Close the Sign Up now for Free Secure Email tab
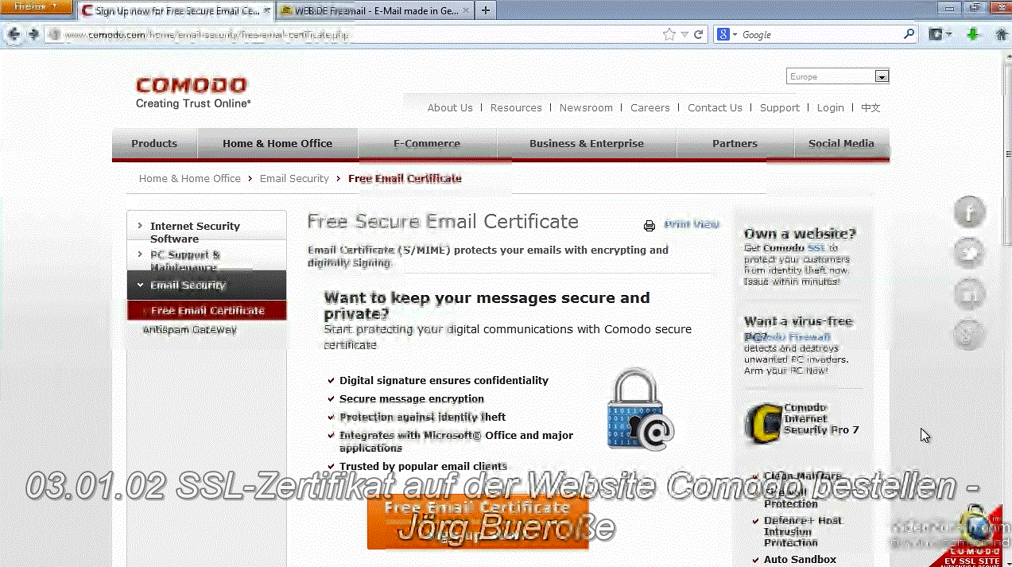 click(x=267, y=11)
